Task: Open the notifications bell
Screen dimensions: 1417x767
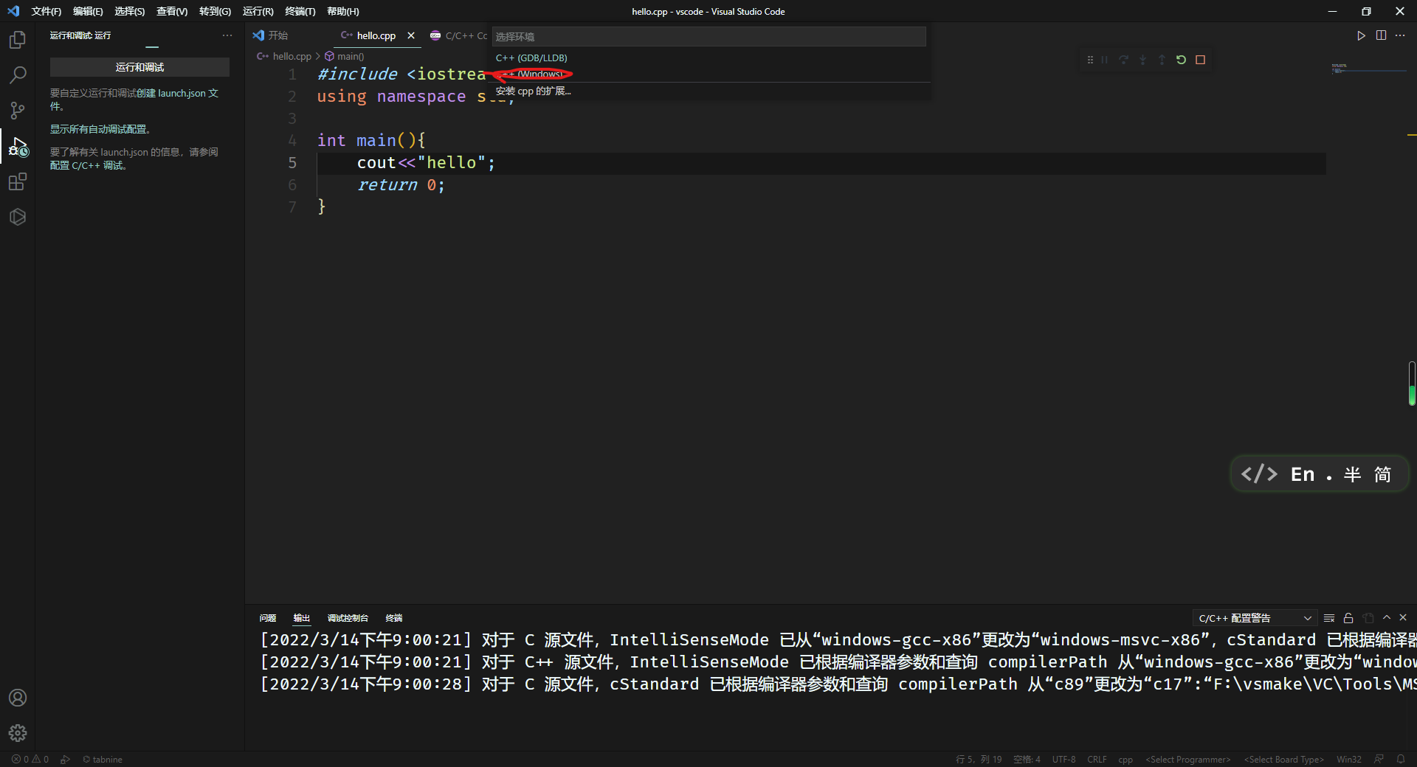Action: point(1401,760)
